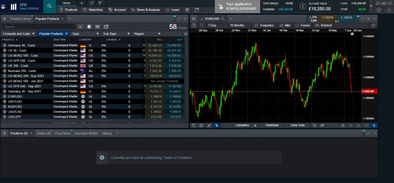Viewport: 394px width, 183px height.
Task: Open the account information icon in header
Action: pos(303,6)
